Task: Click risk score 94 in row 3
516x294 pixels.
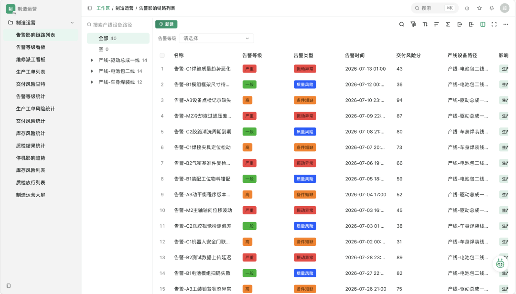Action: click(x=399, y=100)
